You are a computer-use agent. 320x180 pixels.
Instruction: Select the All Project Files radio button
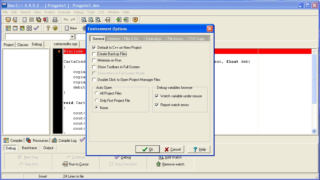(97, 93)
